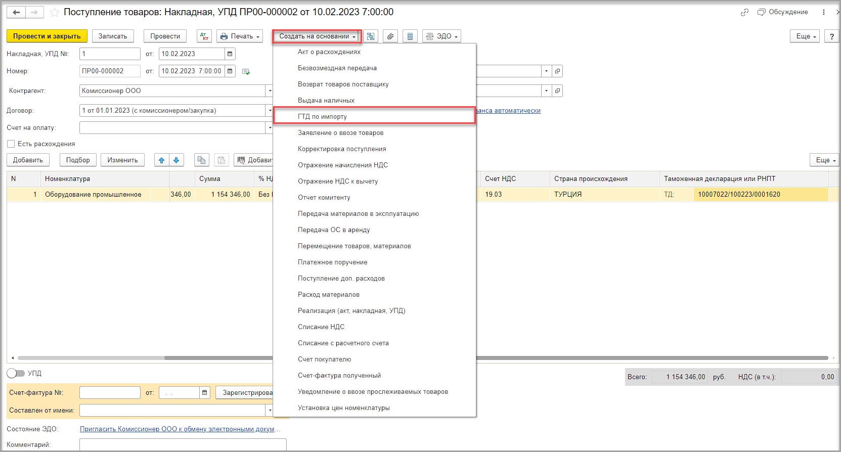Click the Зарегистрировать invoice button
The width and height of the screenshot is (841, 452).
(x=245, y=392)
